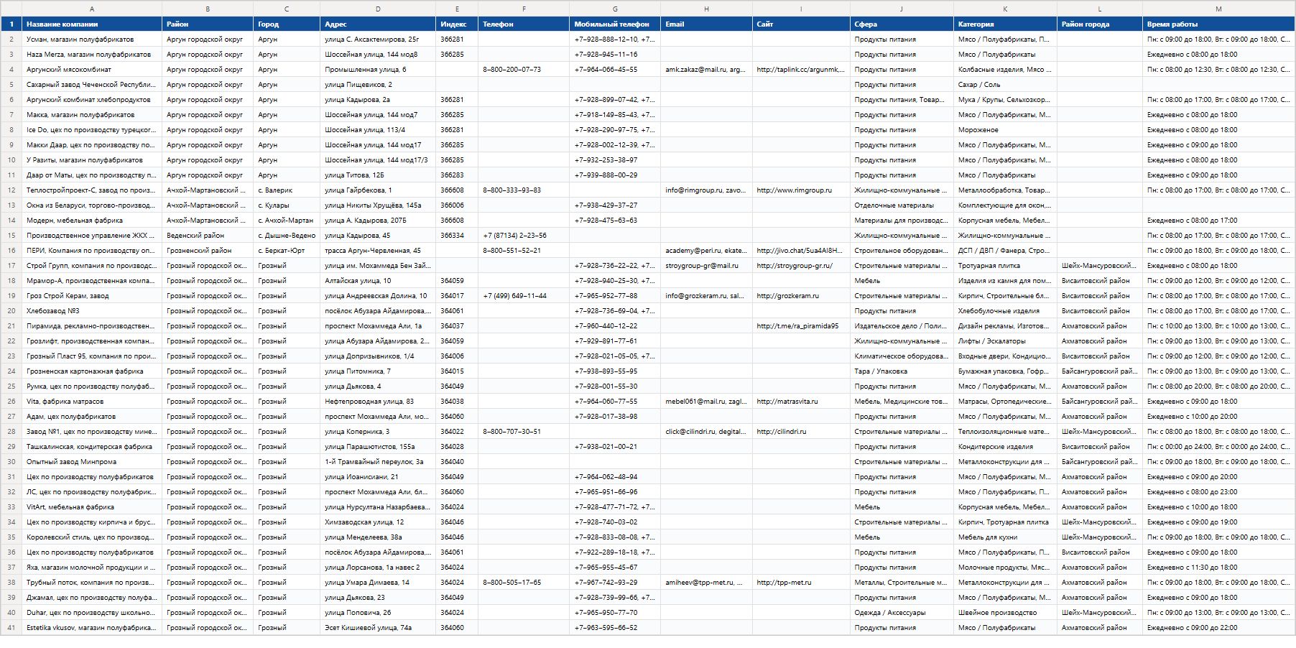The width and height of the screenshot is (1296, 648).
Task: Click mobile number "+7–964–066–45–55"
Action: tap(615, 70)
